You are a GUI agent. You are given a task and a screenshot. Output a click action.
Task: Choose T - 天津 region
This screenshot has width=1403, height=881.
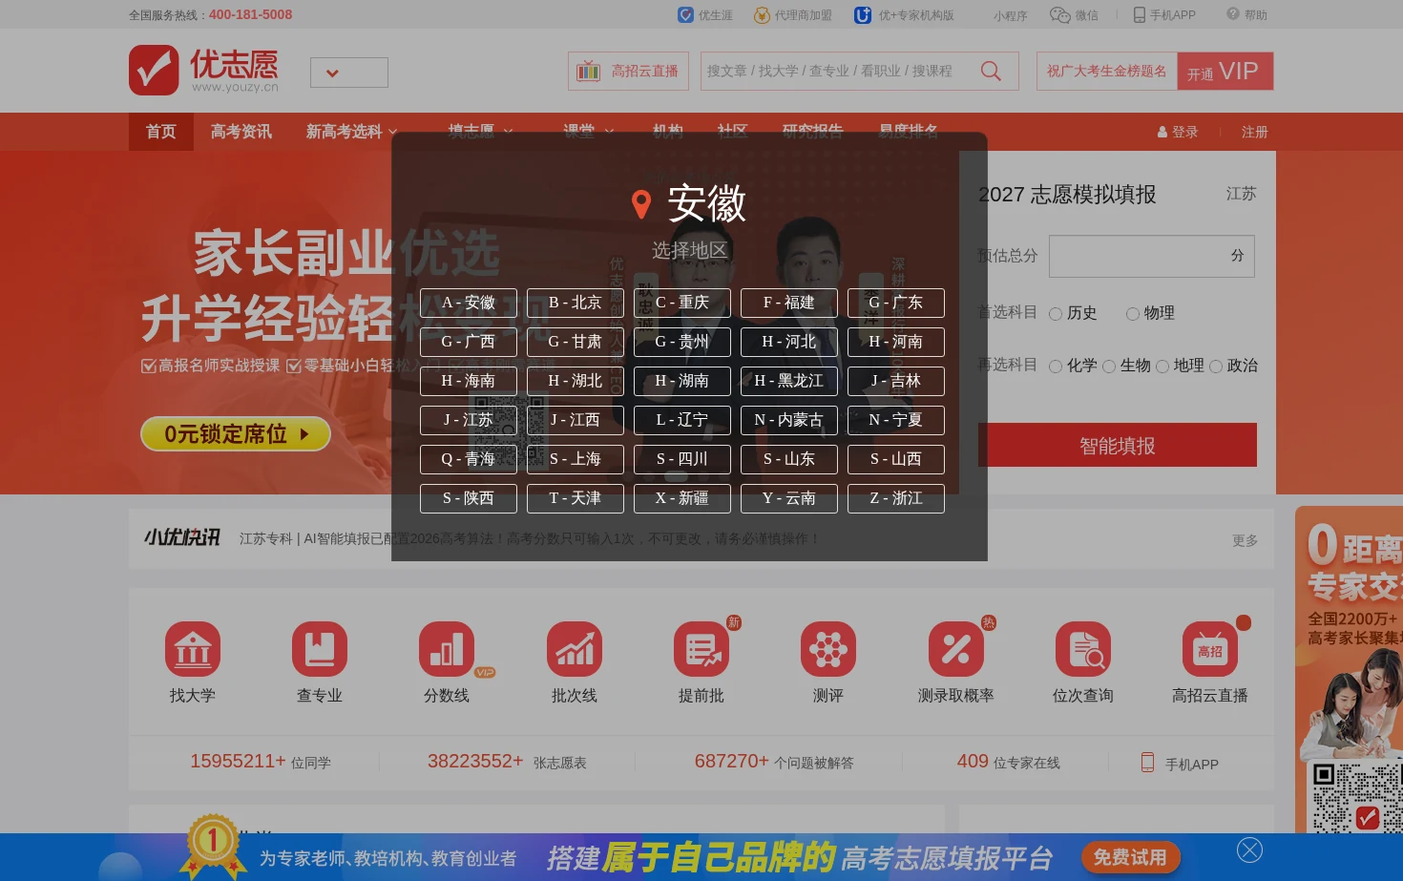click(x=576, y=498)
